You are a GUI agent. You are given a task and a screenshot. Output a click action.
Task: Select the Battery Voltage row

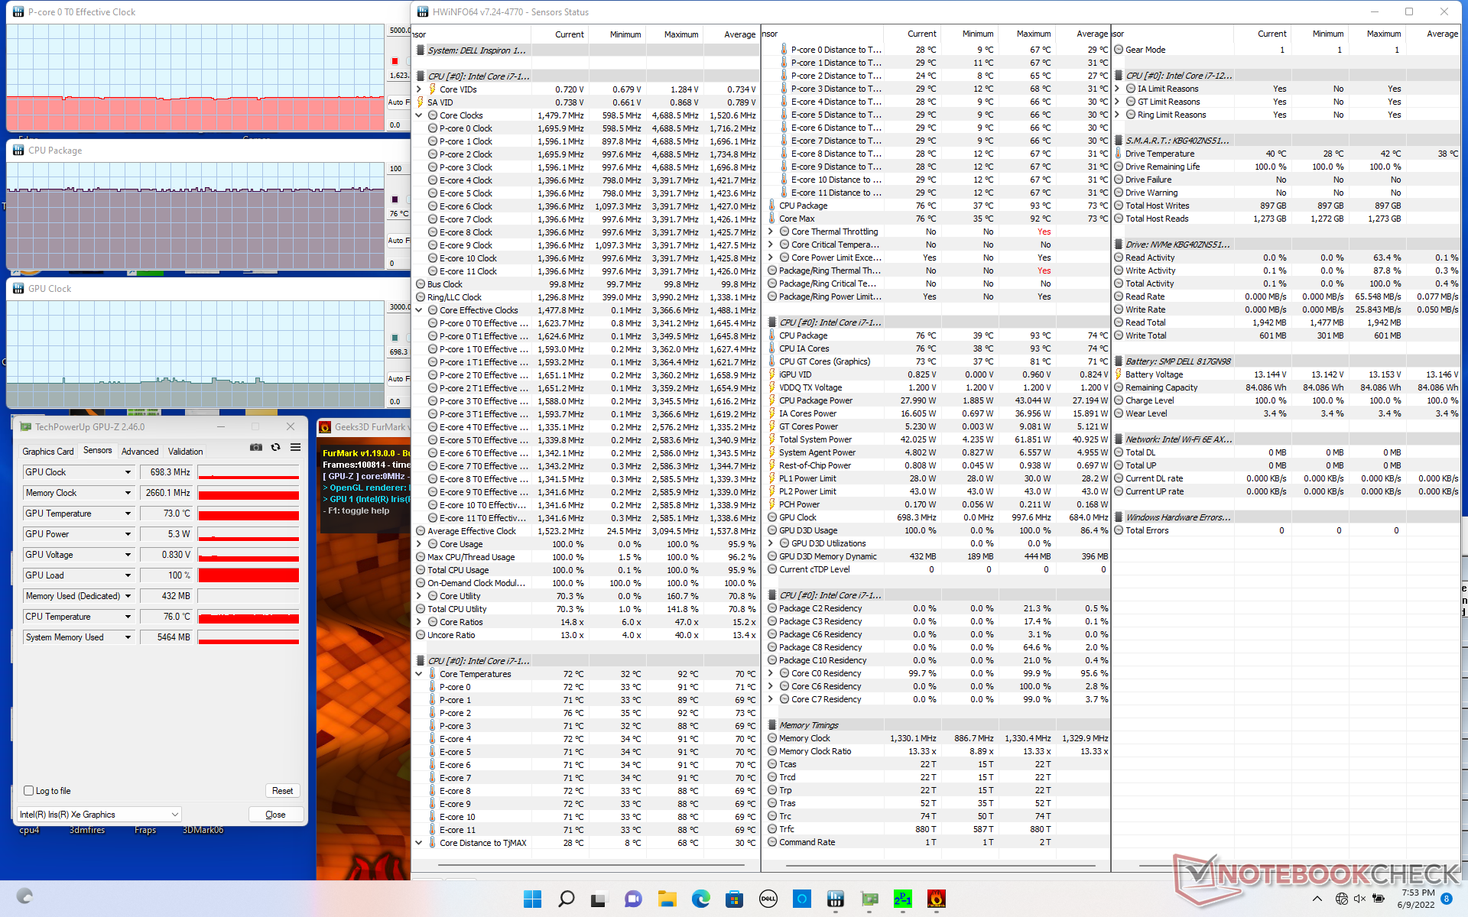click(x=1287, y=374)
